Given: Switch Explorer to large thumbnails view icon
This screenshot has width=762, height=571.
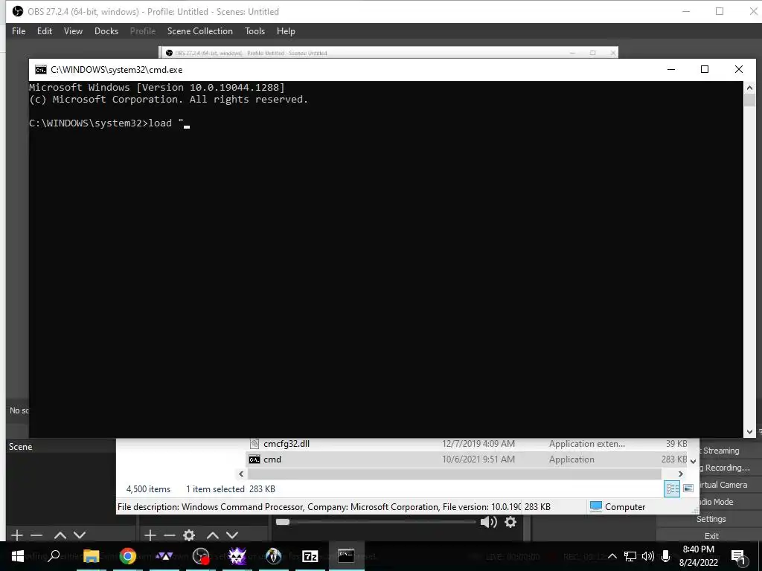Looking at the screenshot, I should [688, 488].
